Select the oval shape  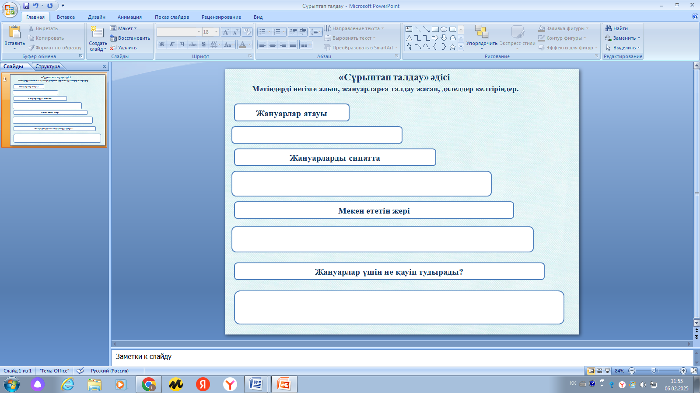444,29
